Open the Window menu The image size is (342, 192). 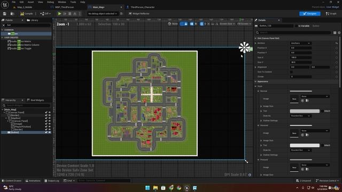coord(62,2)
